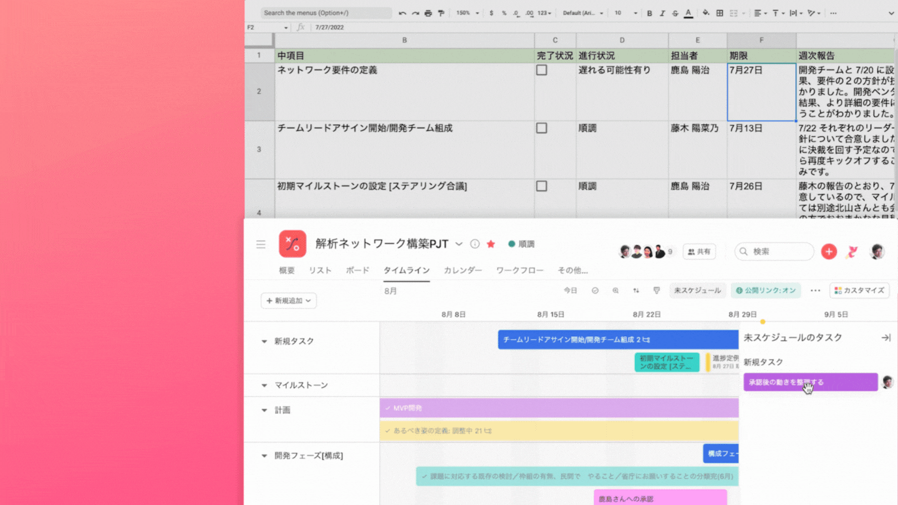Screen dimensions: 898x505
Task: Click the pink plus create icon in Asana
Action: 829,251
